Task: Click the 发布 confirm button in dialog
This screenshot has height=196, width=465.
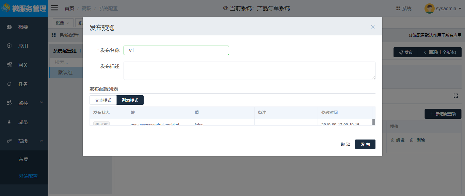Action: [365, 144]
